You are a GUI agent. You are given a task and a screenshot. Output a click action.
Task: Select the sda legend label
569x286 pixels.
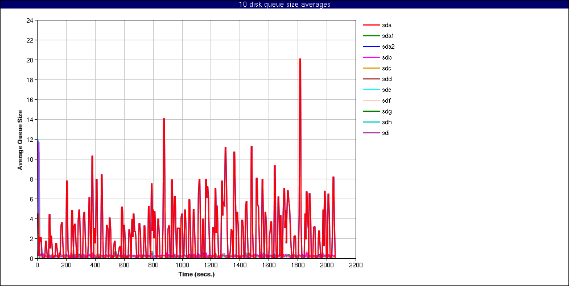(386, 25)
